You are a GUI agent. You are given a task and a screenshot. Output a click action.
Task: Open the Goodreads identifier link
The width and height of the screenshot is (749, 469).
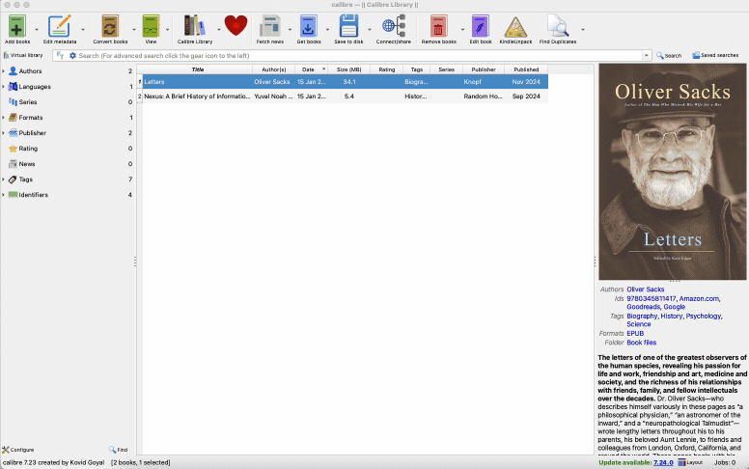click(x=643, y=307)
